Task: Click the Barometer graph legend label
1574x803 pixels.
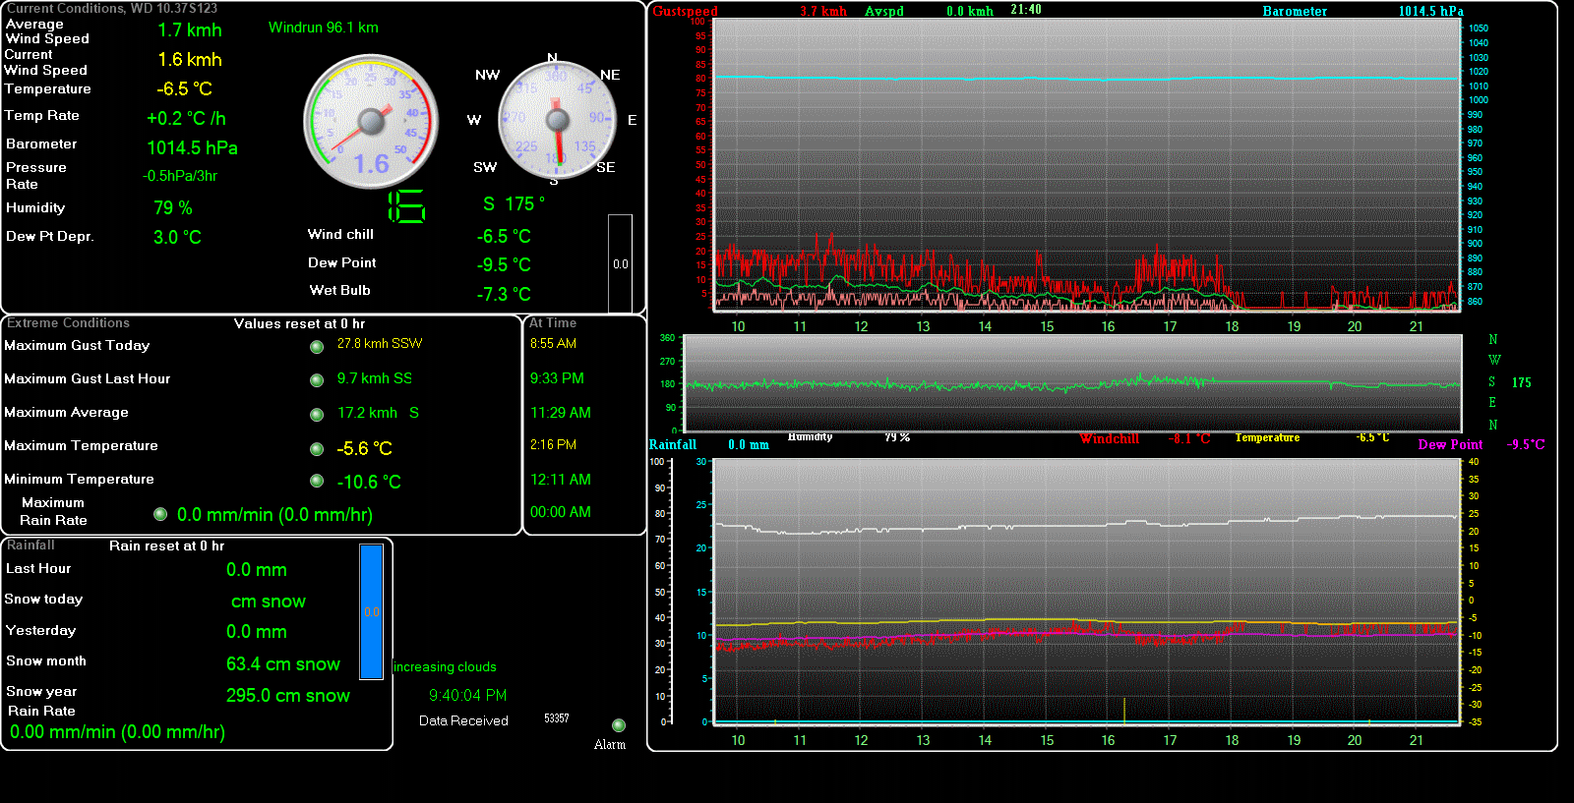Action: pyautogui.click(x=1295, y=12)
